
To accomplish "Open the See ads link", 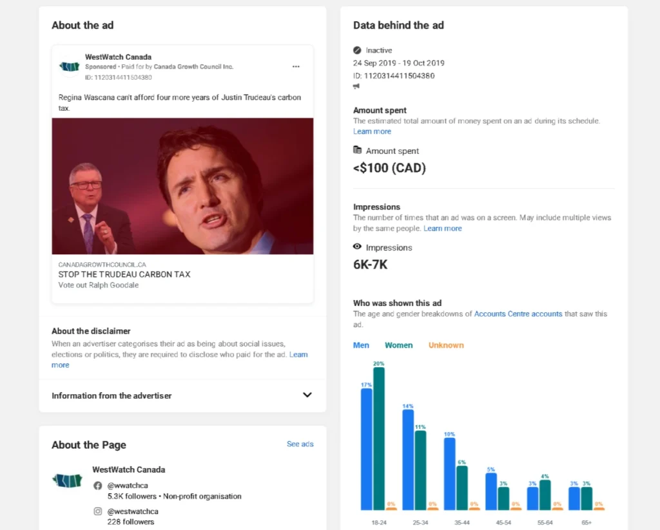I will (x=300, y=444).
